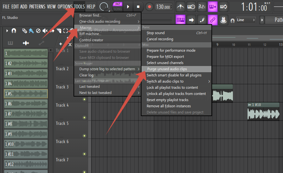Toggle the overdub blend recording icon
The height and width of the screenshot is (173, 283).
tap(213, 7)
